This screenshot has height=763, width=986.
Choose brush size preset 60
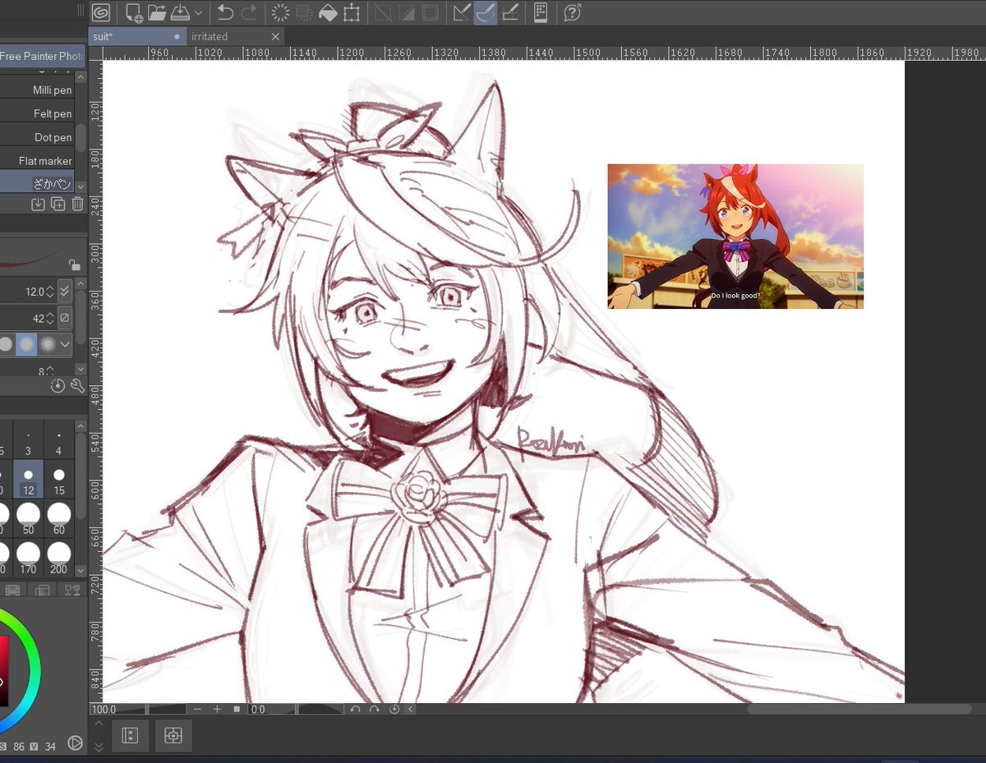[x=58, y=519]
